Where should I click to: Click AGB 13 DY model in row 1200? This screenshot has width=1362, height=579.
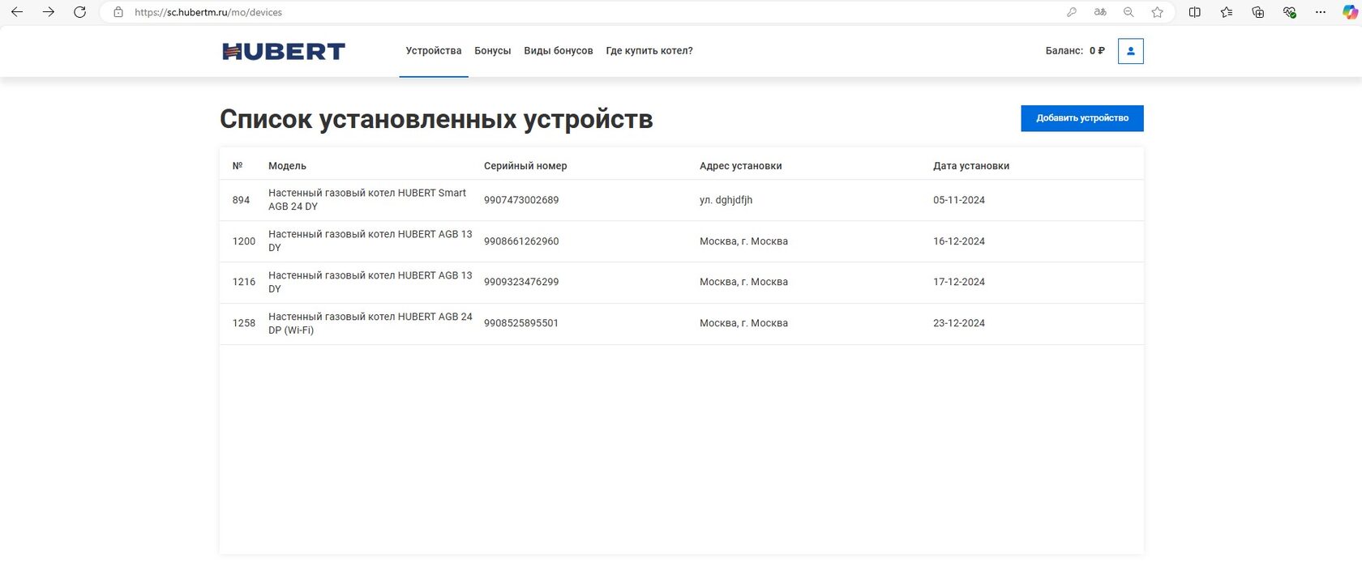[370, 241]
